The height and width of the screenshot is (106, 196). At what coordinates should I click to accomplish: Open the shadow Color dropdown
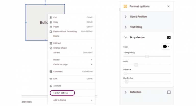166,46
